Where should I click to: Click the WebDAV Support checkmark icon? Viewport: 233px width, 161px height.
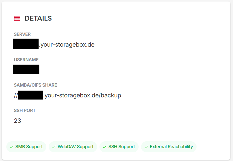[x=54, y=147]
